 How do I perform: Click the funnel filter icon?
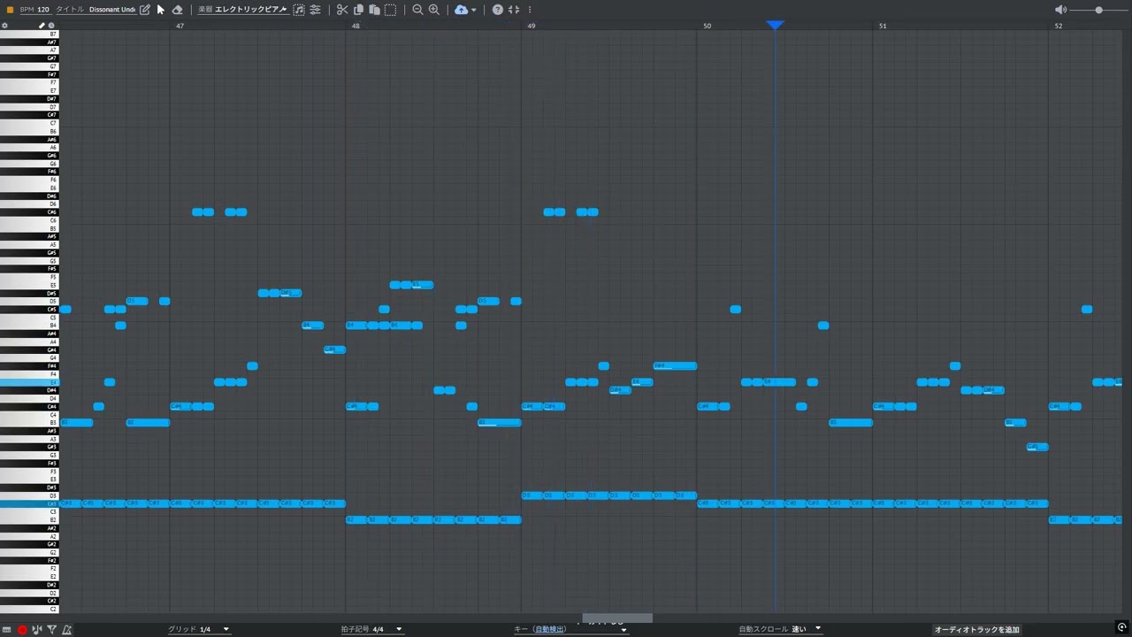coord(52,629)
